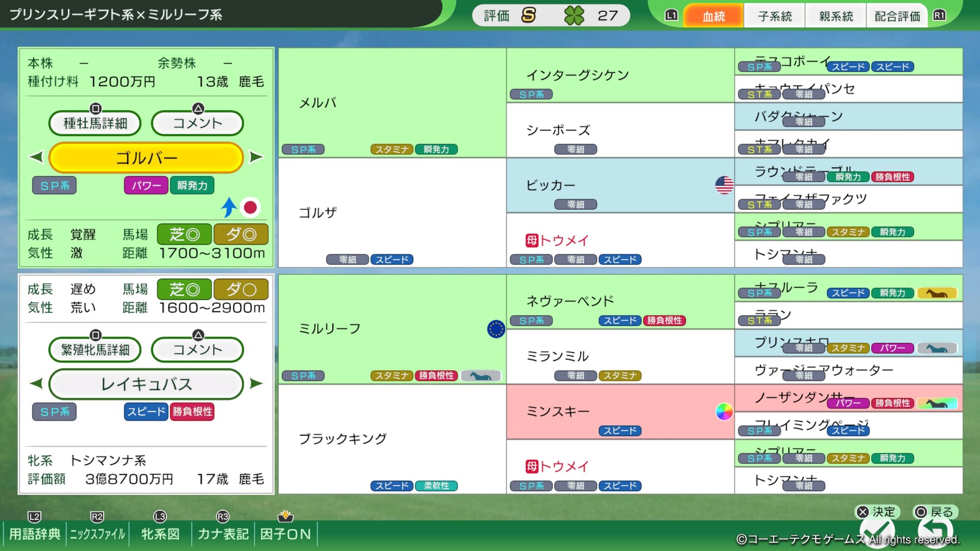The height and width of the screenshot is (551, 980).
Task: Click the rainbow circle icon beside ミンスキー
Action: [x=724, y=411]
